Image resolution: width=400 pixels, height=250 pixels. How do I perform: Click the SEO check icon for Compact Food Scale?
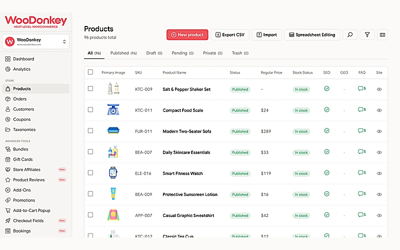pyautogui.click(x=327, y=109)
